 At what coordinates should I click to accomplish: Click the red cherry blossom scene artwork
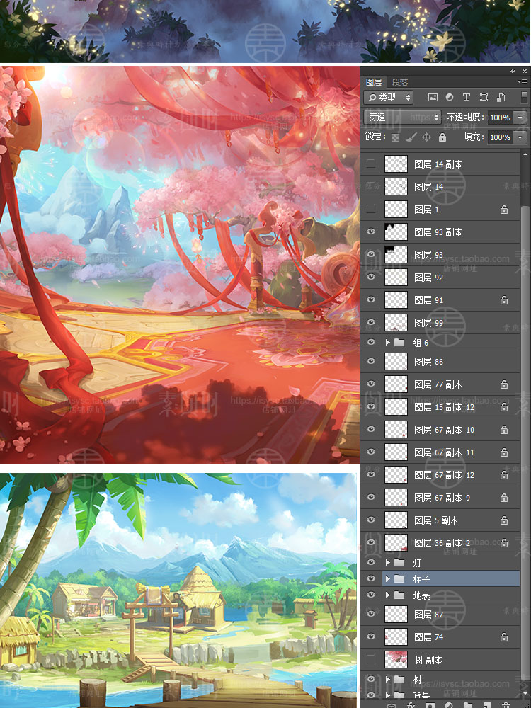click(x=179, y=265)
